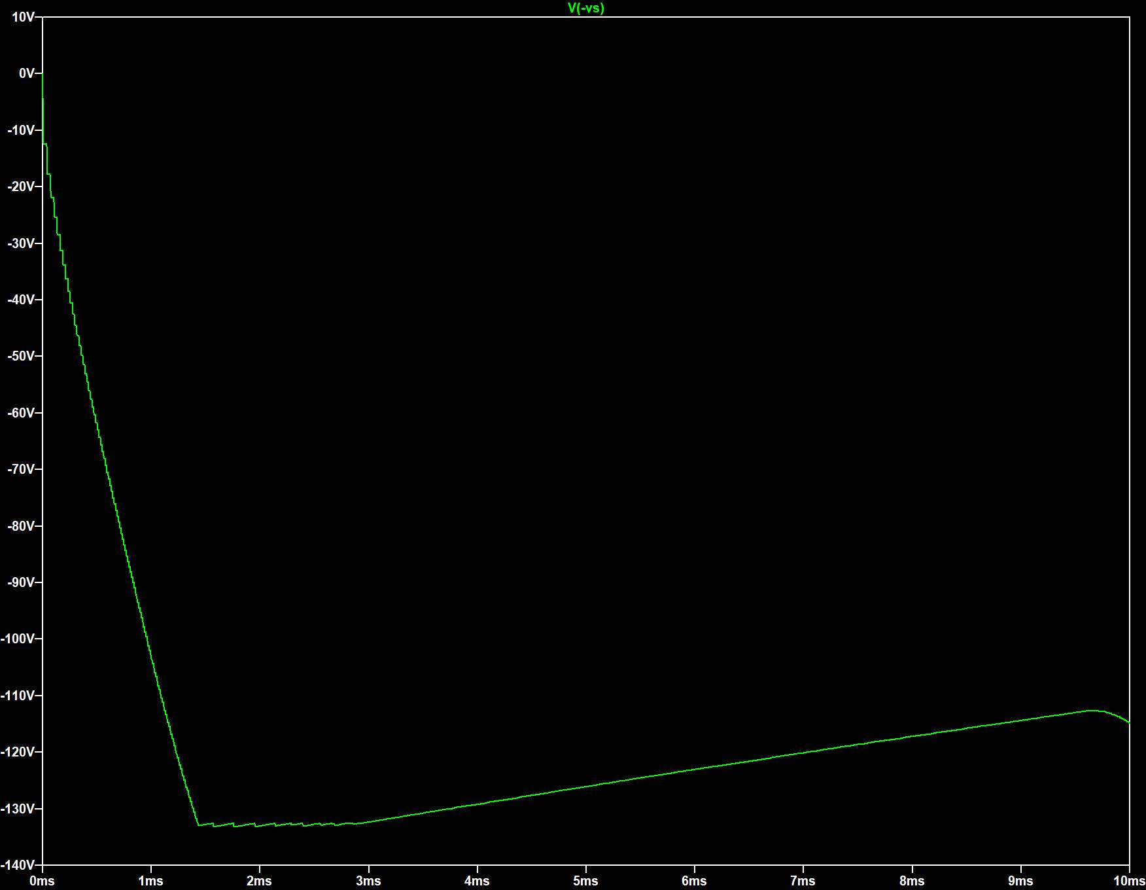The image size is (1146, 890).
Task: Select the 1ms time axis label
Action: pyautogui.click(x=150, y=881)
